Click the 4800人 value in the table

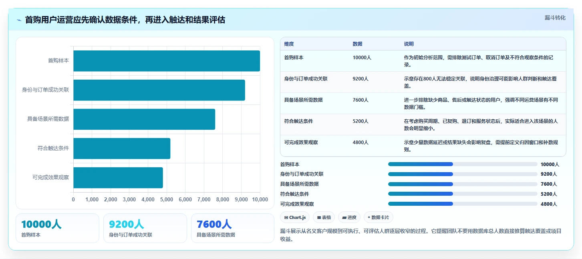[x=360, y=143]
